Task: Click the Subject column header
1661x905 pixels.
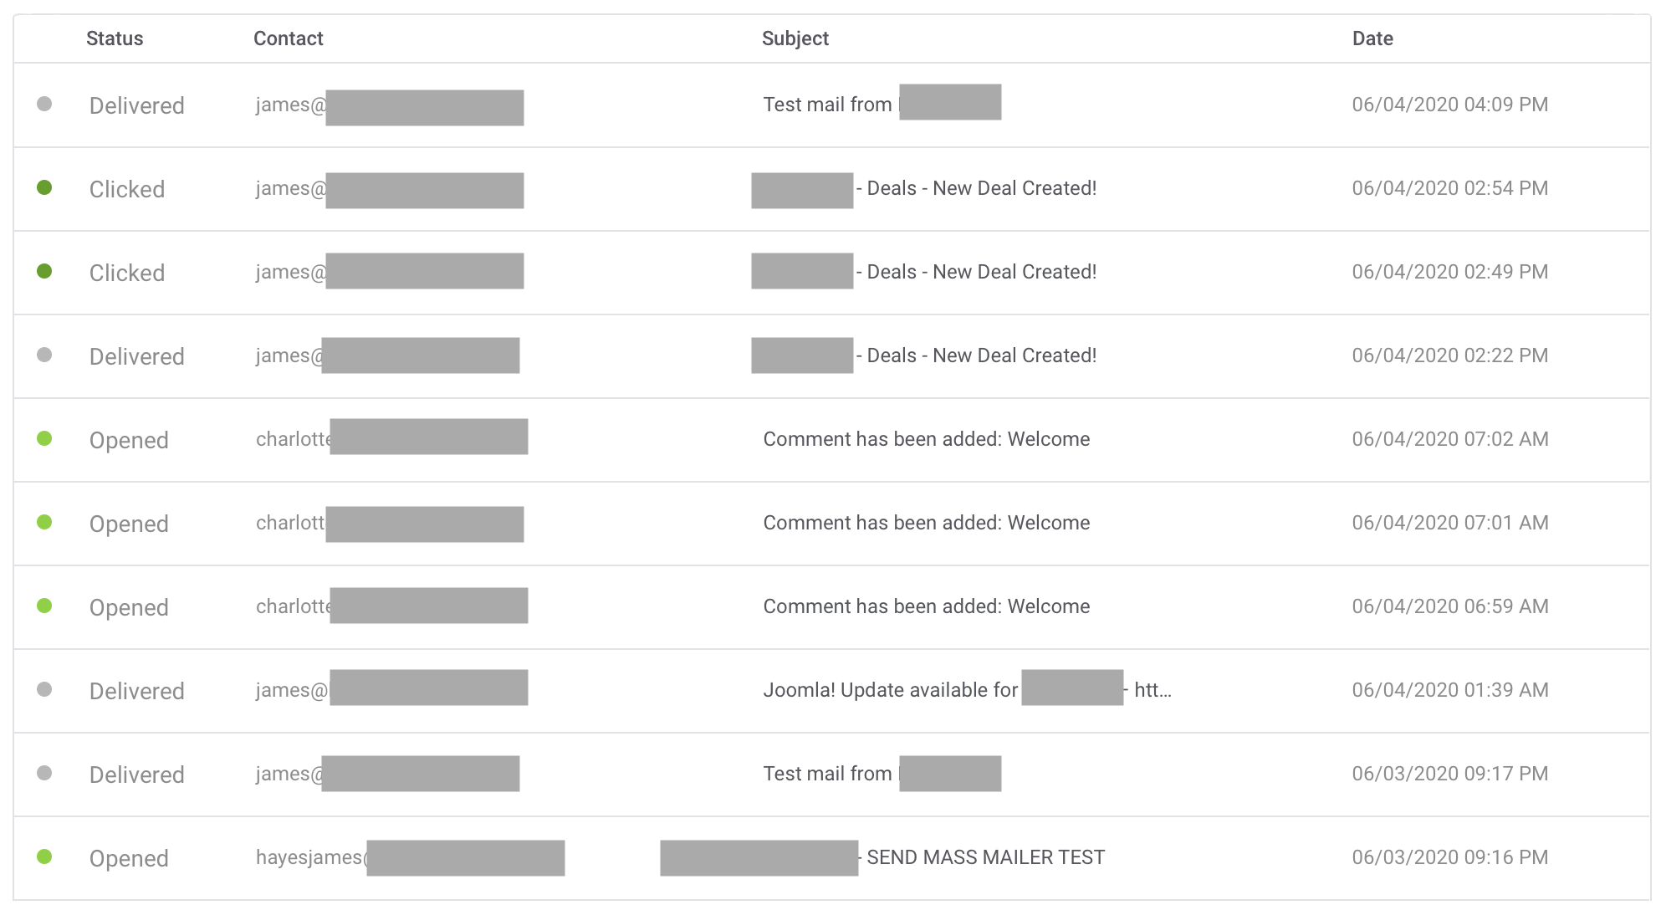Action: tap(795, 38)
